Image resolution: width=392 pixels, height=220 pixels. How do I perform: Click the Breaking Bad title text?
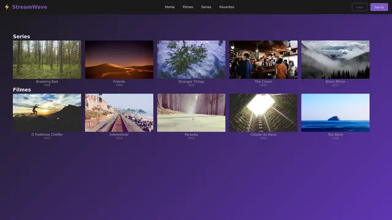[47, 81]
